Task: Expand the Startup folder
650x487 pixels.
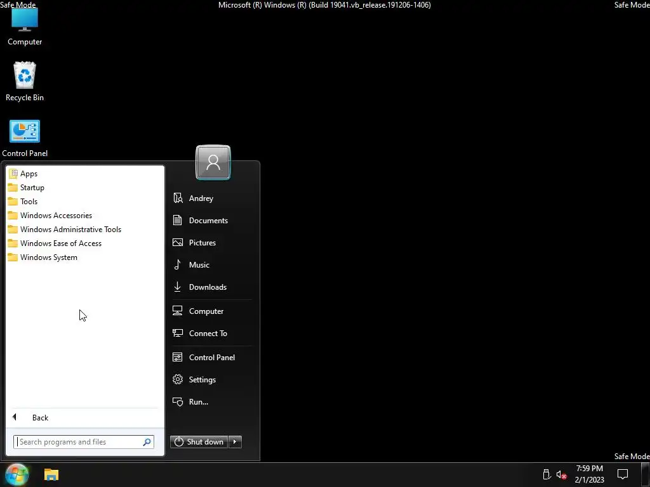Action: tap(85, 188)
